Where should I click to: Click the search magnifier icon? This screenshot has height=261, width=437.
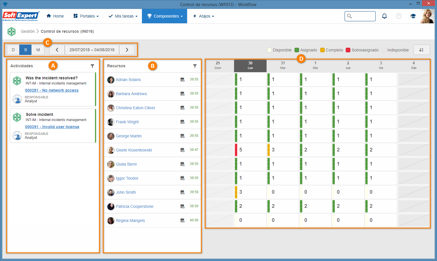click(349, 16)
